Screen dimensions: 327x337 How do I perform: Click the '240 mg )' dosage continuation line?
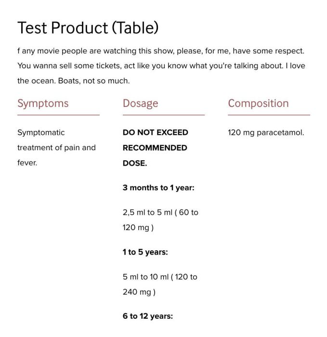click(x=139, y=292)
